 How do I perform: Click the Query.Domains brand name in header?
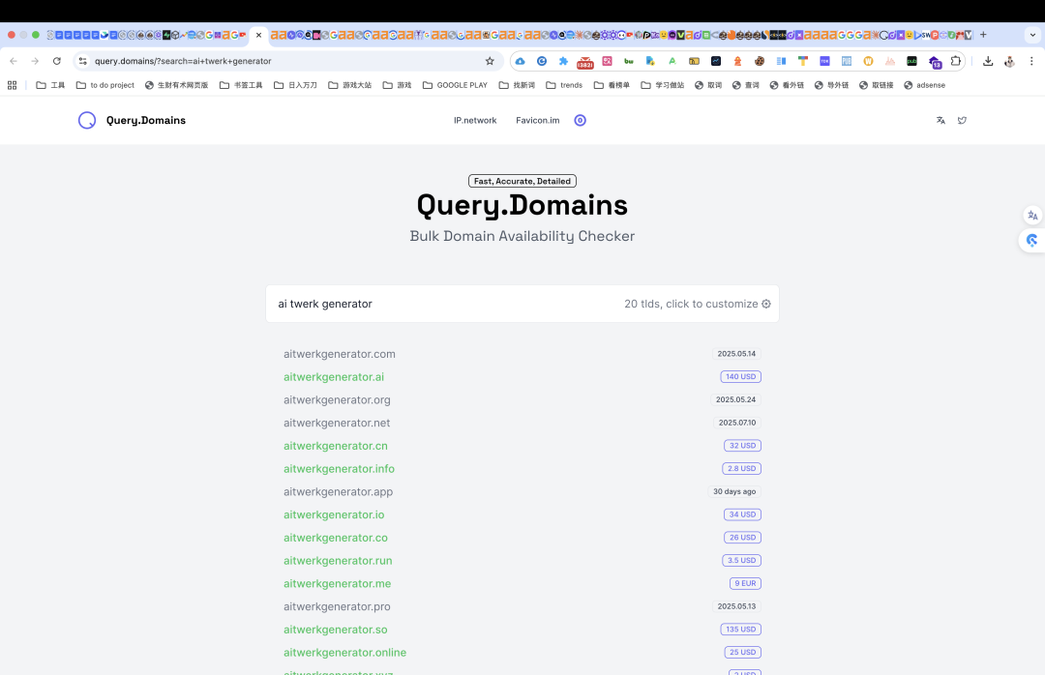(x=146, y=121)
